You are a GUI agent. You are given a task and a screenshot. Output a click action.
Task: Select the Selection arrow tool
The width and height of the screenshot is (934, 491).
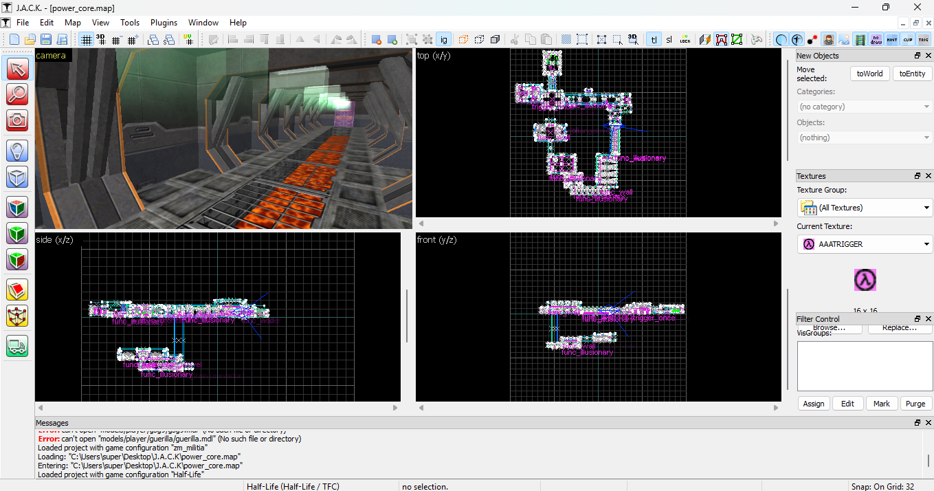(17, 68)
